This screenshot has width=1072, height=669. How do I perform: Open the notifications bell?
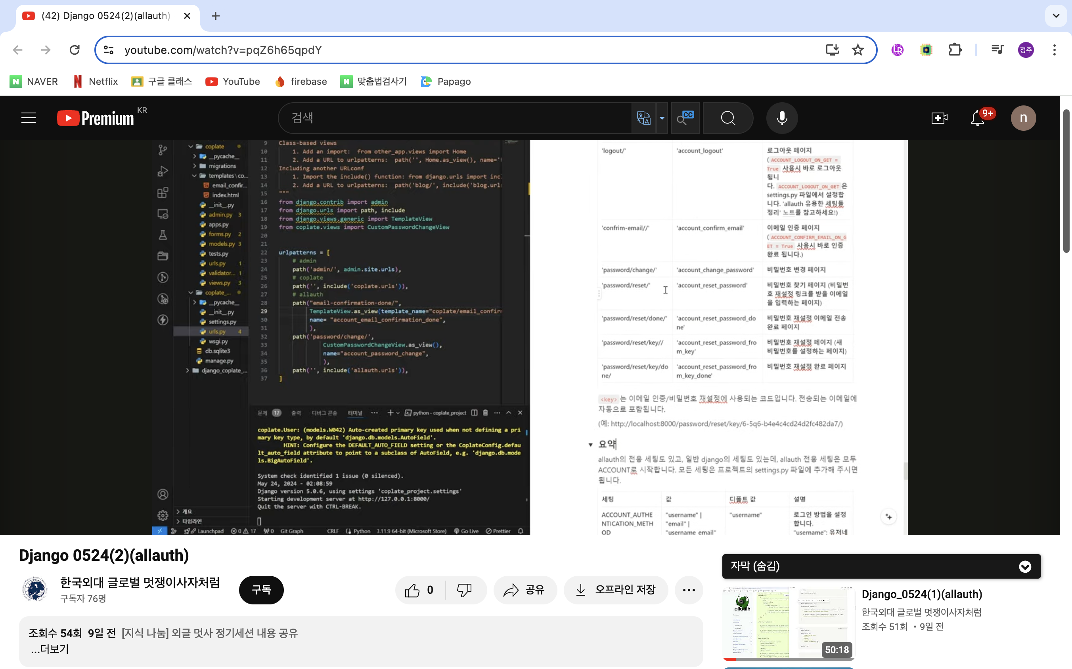coord(977,118)
